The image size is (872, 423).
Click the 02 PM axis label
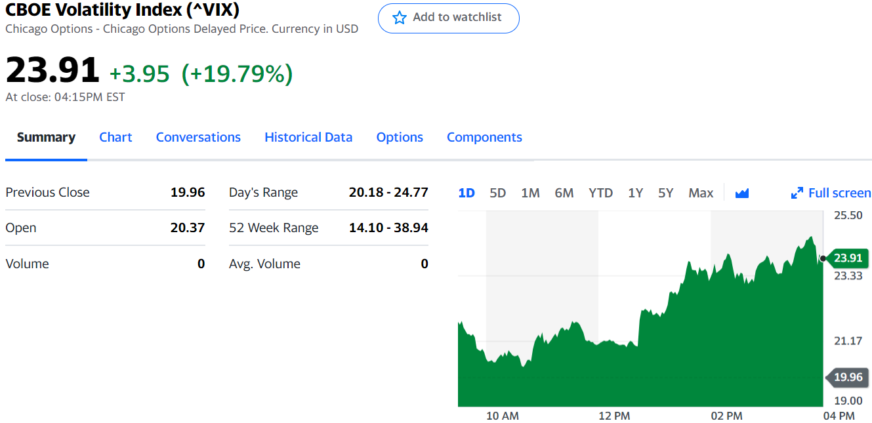click(x=726, y=416)
